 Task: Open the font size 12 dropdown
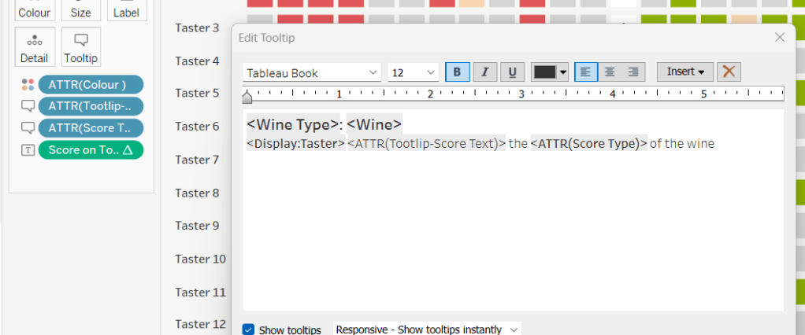click(414, 72)
